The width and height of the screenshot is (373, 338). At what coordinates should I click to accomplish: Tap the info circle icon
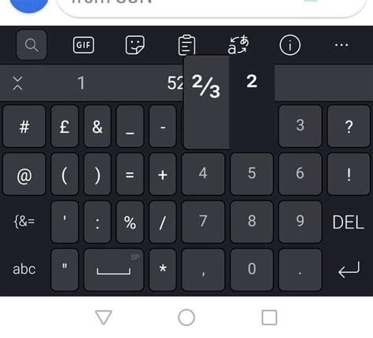click(x=290, y=45)
